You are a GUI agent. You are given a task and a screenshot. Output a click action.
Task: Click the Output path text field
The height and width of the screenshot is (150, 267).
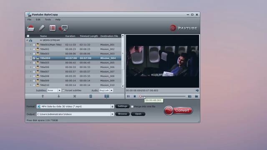pyautogui.click(x=73, y=114)
